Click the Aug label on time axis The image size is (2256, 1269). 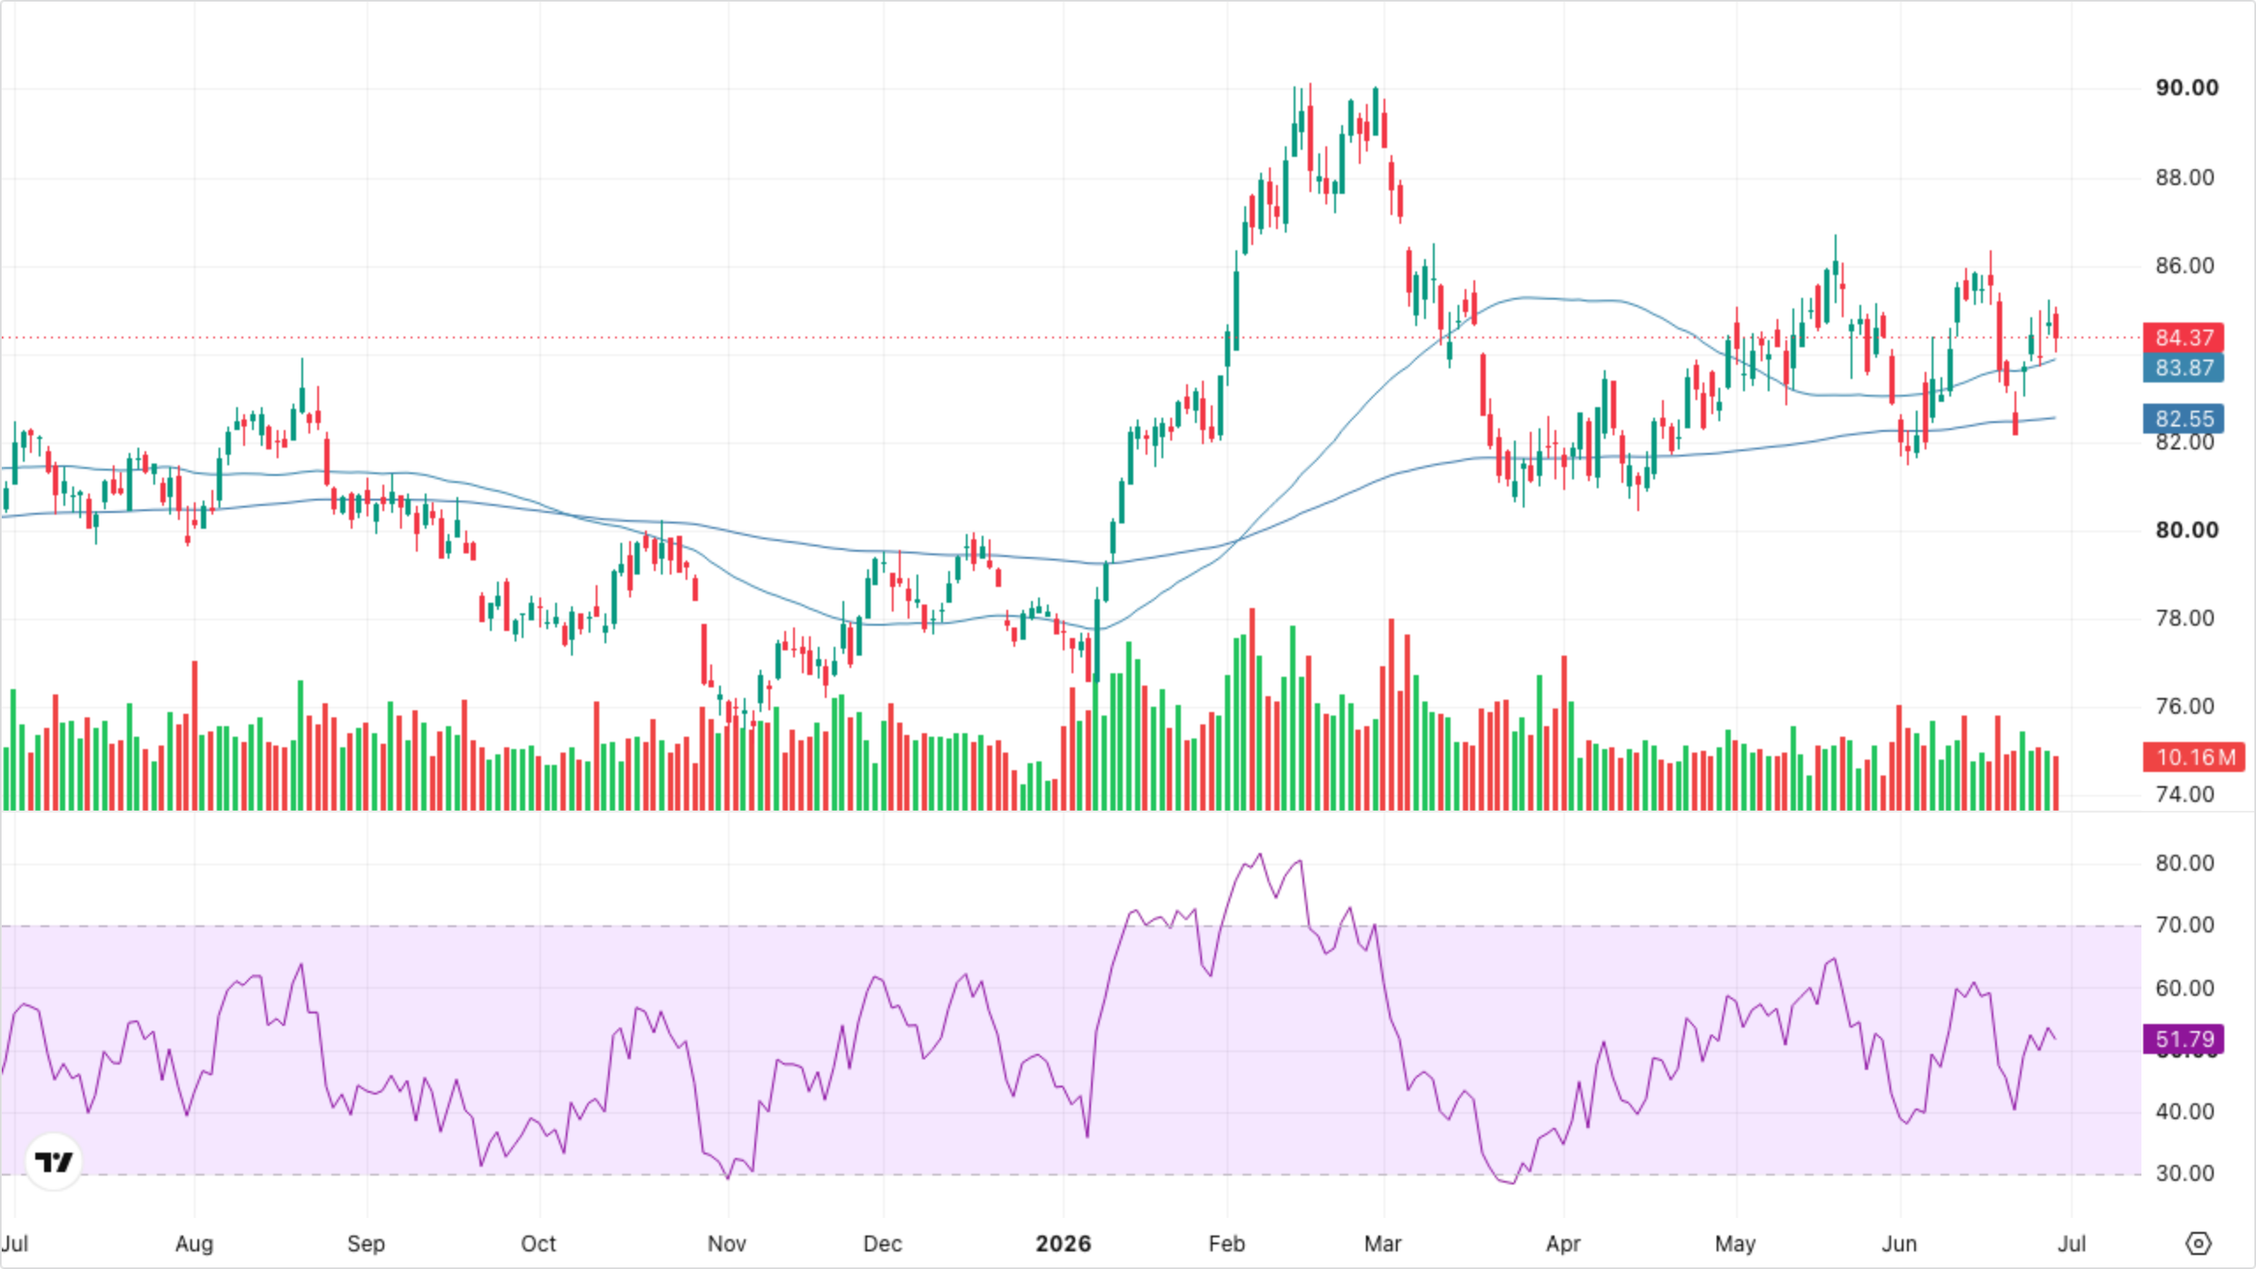[194, 1243]
